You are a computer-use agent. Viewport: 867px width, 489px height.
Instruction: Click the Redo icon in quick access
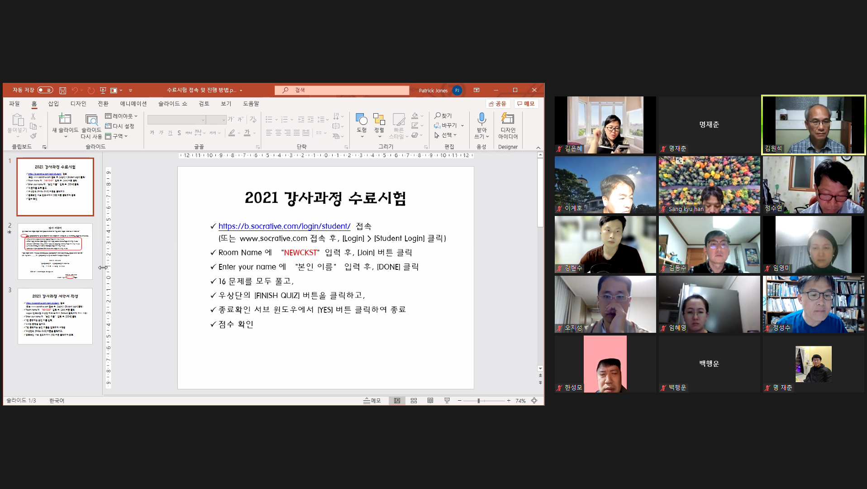point(91,91)
